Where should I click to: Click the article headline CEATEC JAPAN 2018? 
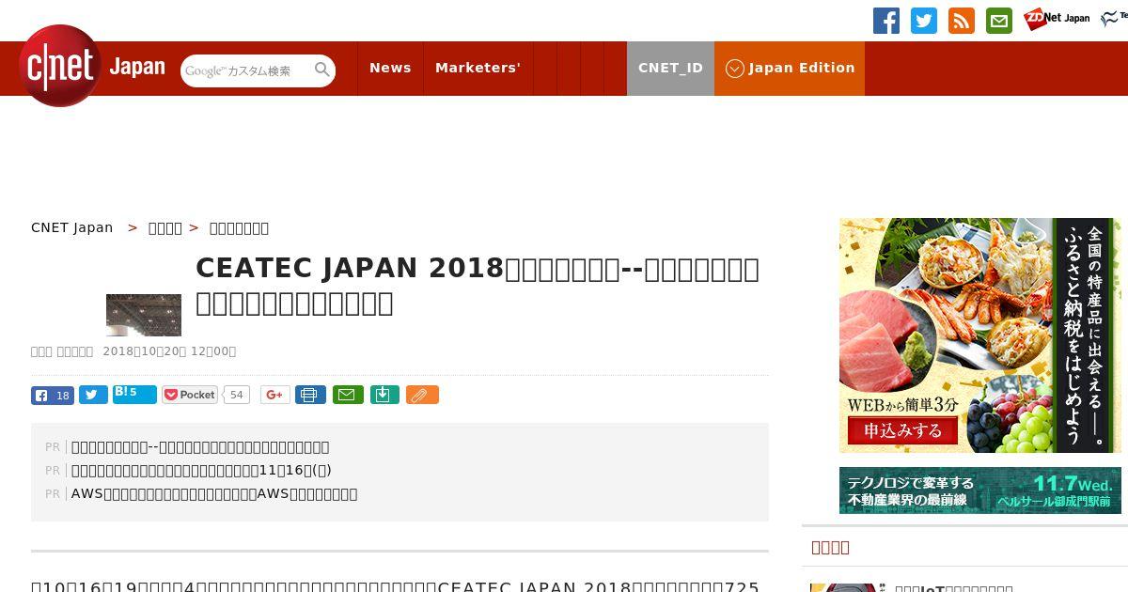pos(478,286)
